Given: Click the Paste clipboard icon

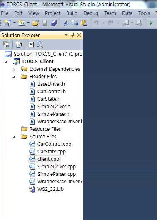Looking at the screenshot, I should (84, 23).
